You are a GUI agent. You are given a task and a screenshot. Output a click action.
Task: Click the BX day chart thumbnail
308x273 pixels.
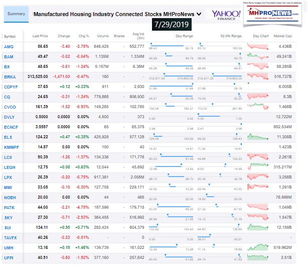[258, 66]
